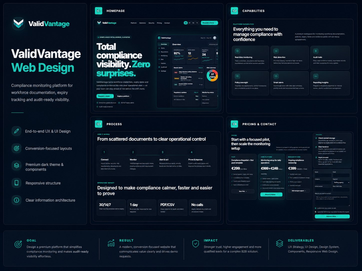Click the Name input field
The width and height of the screenshot is (362, 271).
(323, 175)
